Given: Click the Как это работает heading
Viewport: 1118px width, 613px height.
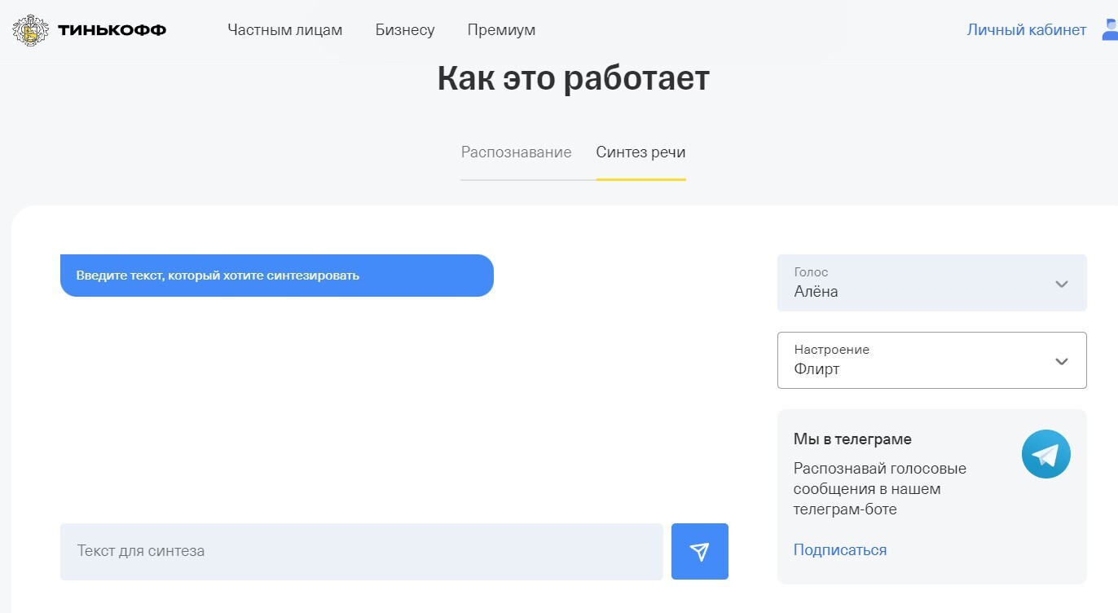Looking at the screenshot, I should [x=573, y=78].
